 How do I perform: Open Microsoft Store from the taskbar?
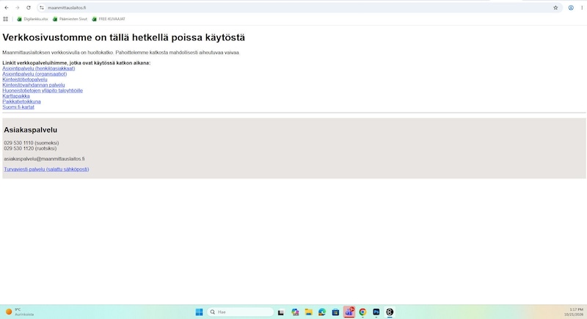pyautogui.click(x=335, y=312)
